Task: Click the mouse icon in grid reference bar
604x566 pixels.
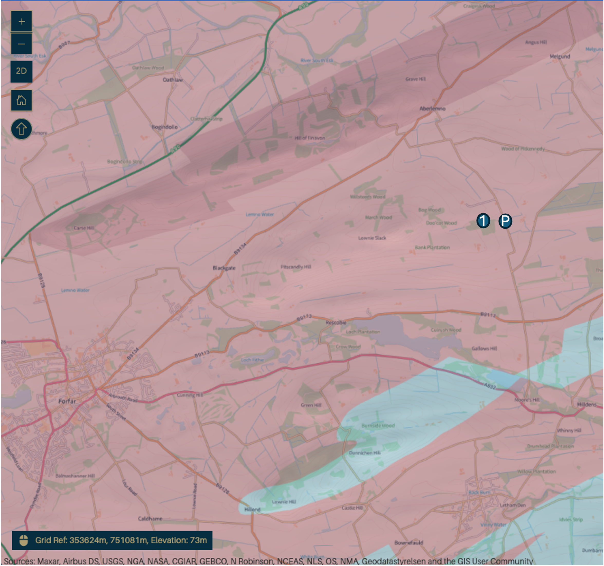Action: click(24, 540)
